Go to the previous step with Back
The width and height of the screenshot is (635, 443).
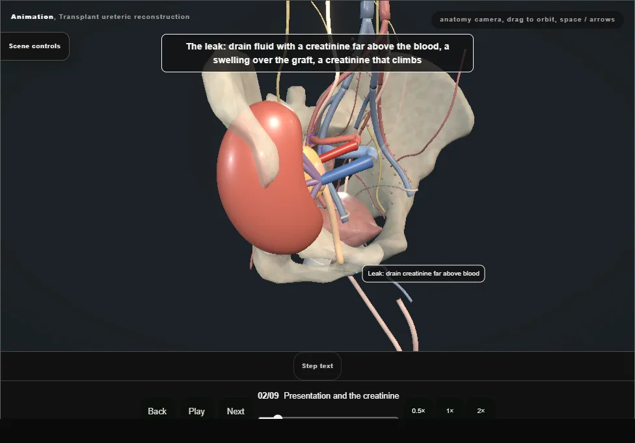click(157, 411)
